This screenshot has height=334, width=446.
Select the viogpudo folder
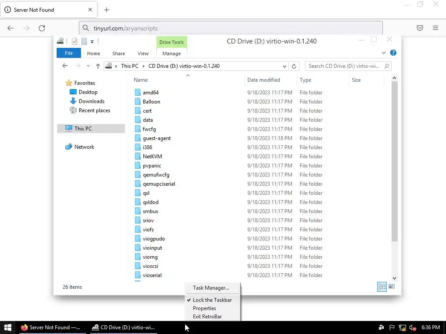pyautogui.click(x=154, y=239)
